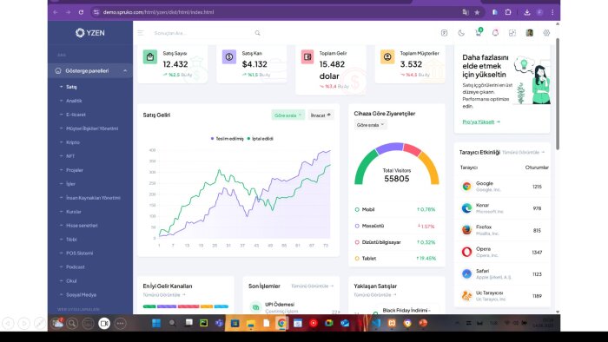
Task: Click the browser back arrow
Action: 55,12
